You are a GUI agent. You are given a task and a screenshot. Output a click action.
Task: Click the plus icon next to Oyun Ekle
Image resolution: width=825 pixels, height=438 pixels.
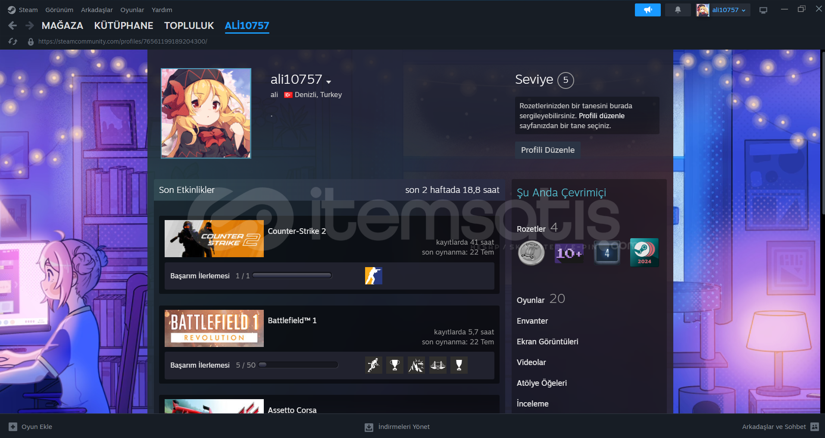[13, 427]
